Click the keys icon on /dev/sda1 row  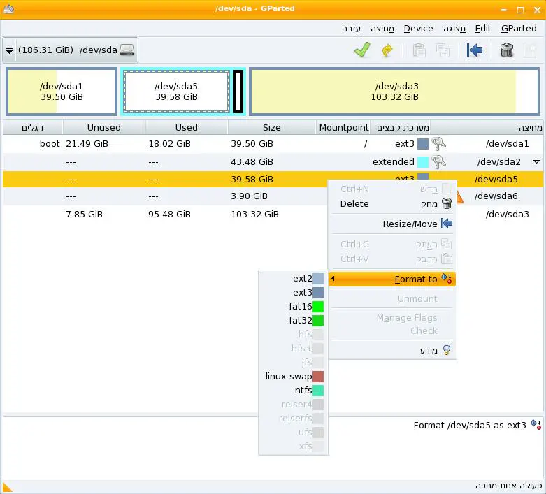click(439, 144)
